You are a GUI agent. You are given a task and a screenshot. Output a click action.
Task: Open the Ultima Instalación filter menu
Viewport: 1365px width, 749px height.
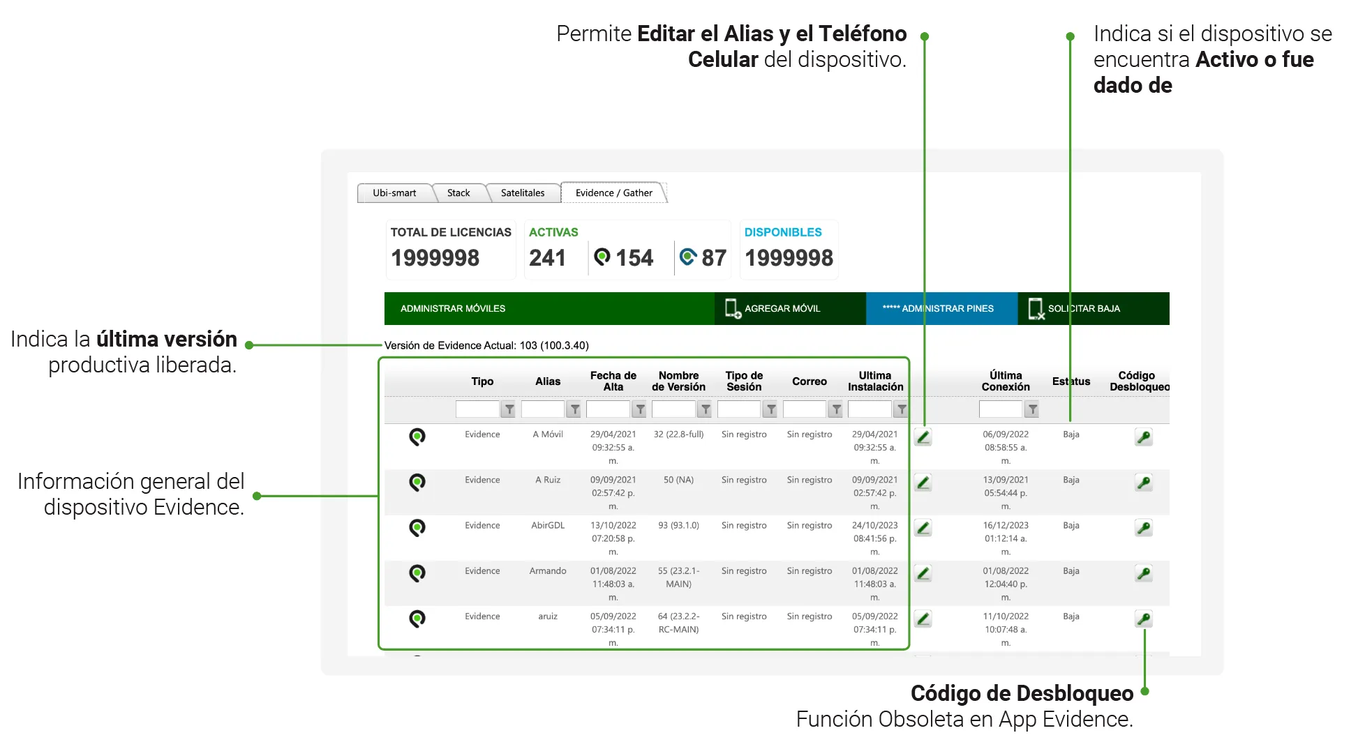coord(902,409)
